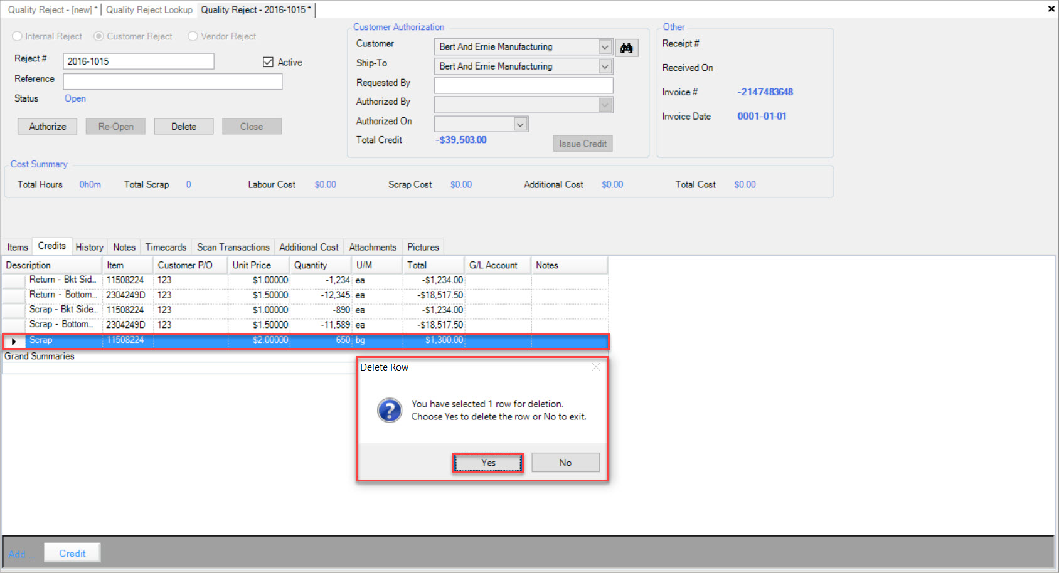Screen dimensions: 1059x573
Task: Click the 'Open' status value
Action: click(x=75, y=98)
